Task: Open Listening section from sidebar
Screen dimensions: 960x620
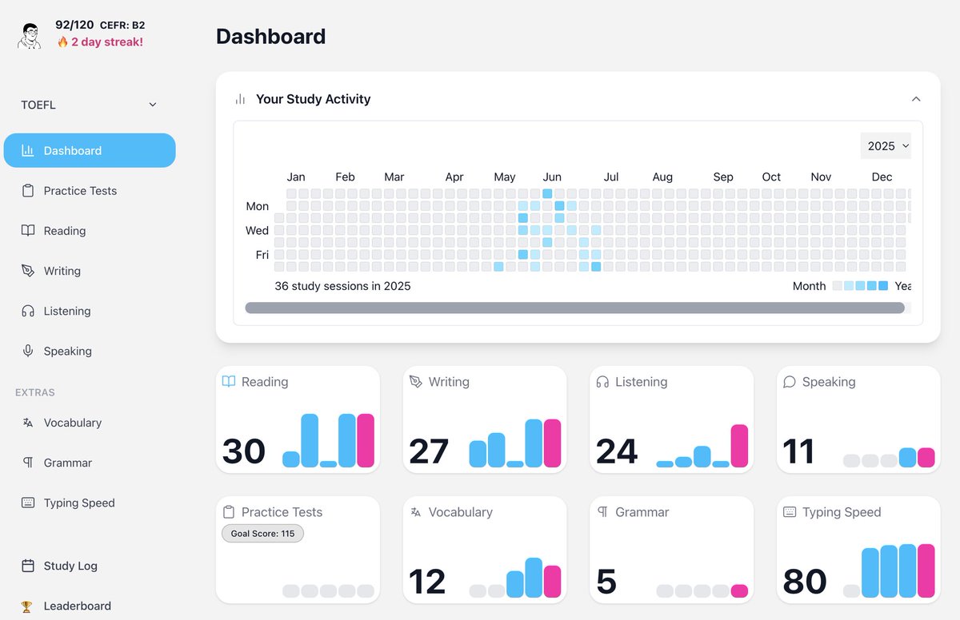Action: (x=90, y=311)
